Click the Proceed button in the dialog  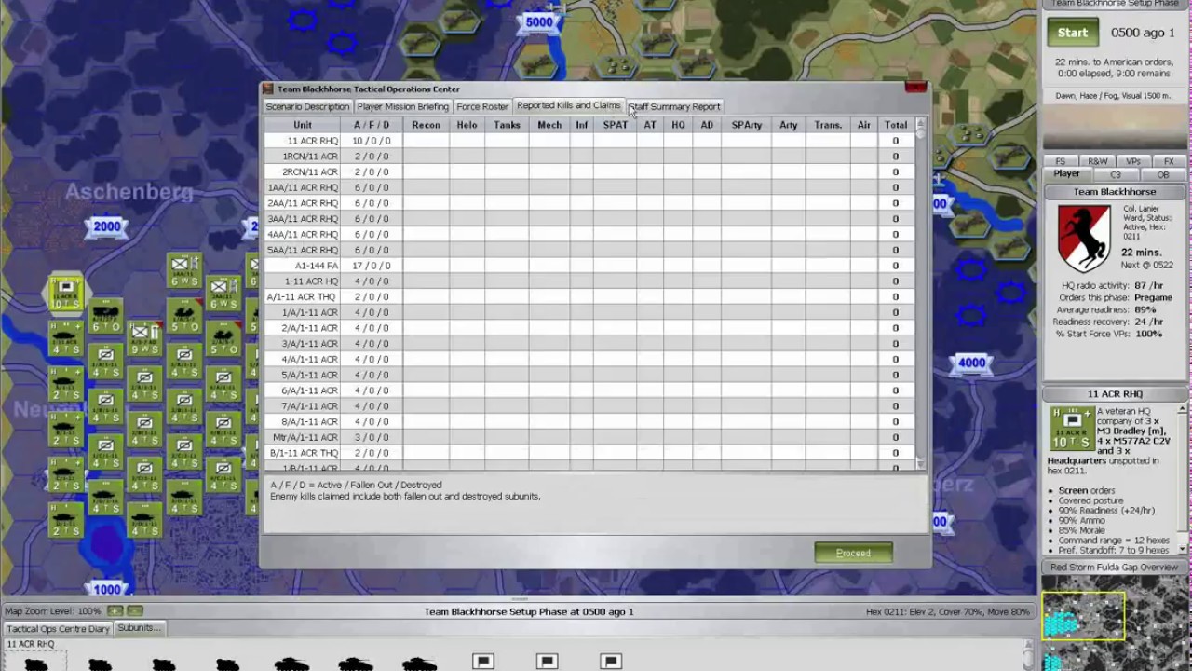tap(853, 553)
